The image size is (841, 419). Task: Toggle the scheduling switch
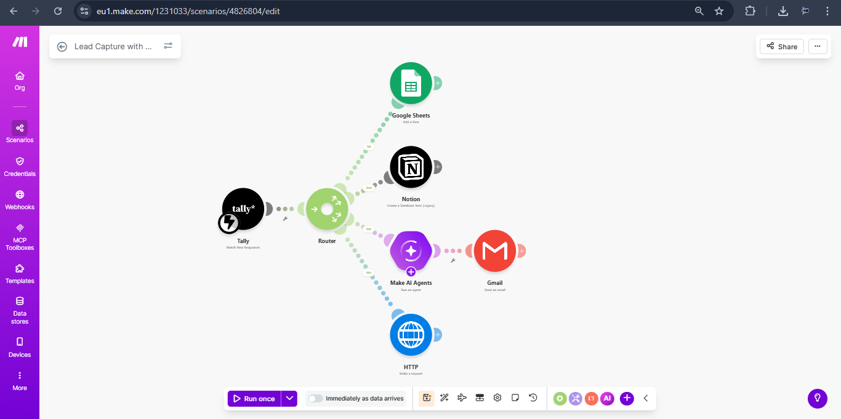click(315, 399)
